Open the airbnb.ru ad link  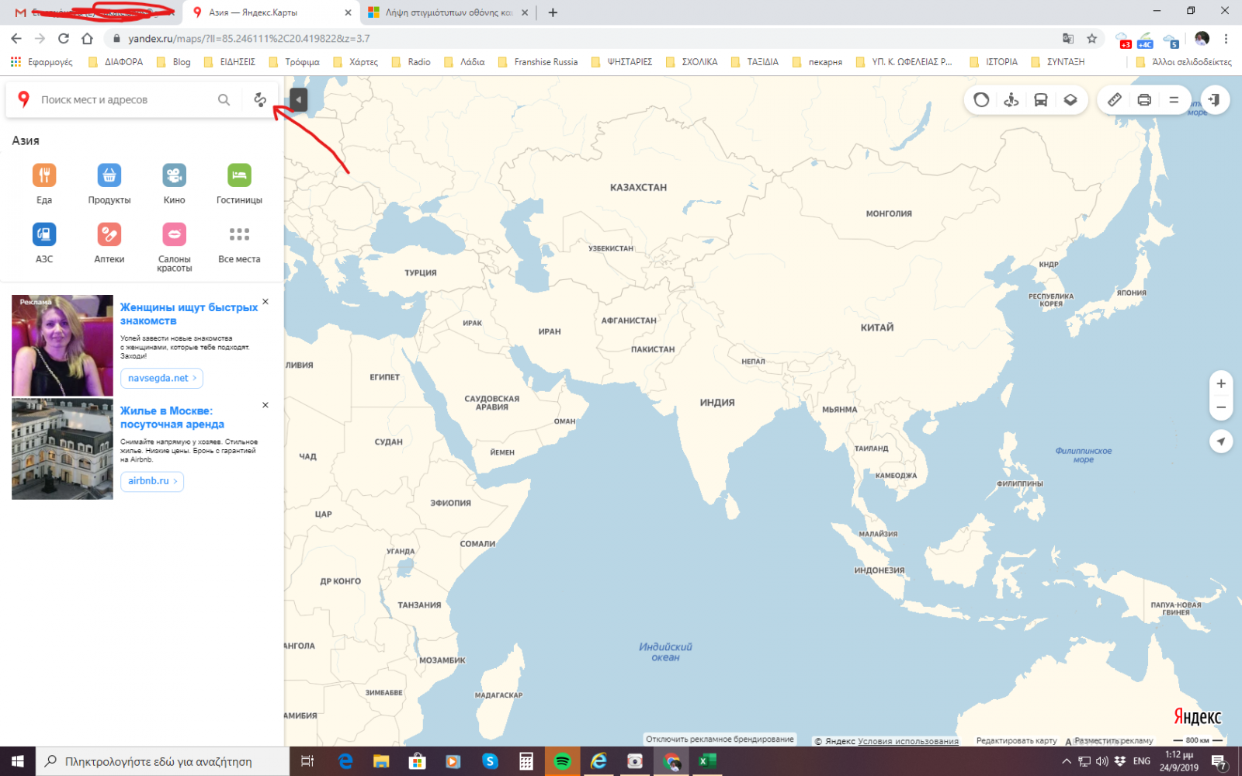(152, 481)
